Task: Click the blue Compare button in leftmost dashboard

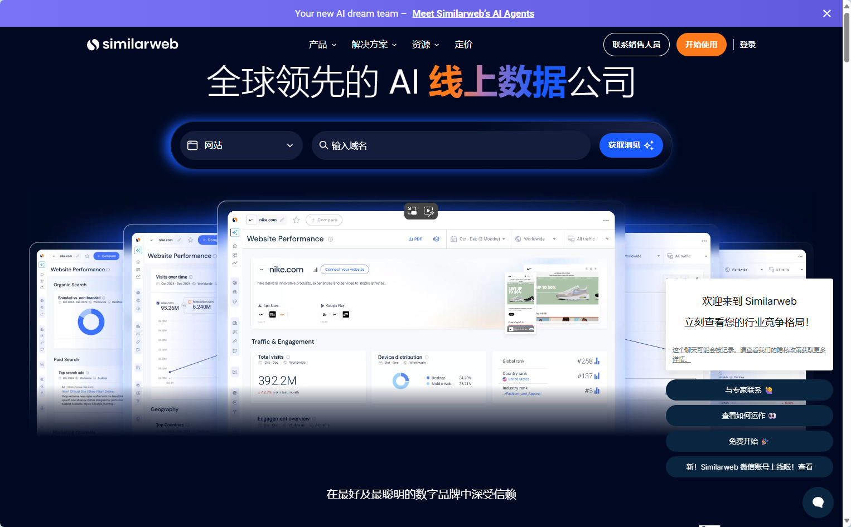Action: (x=107, y=256)
